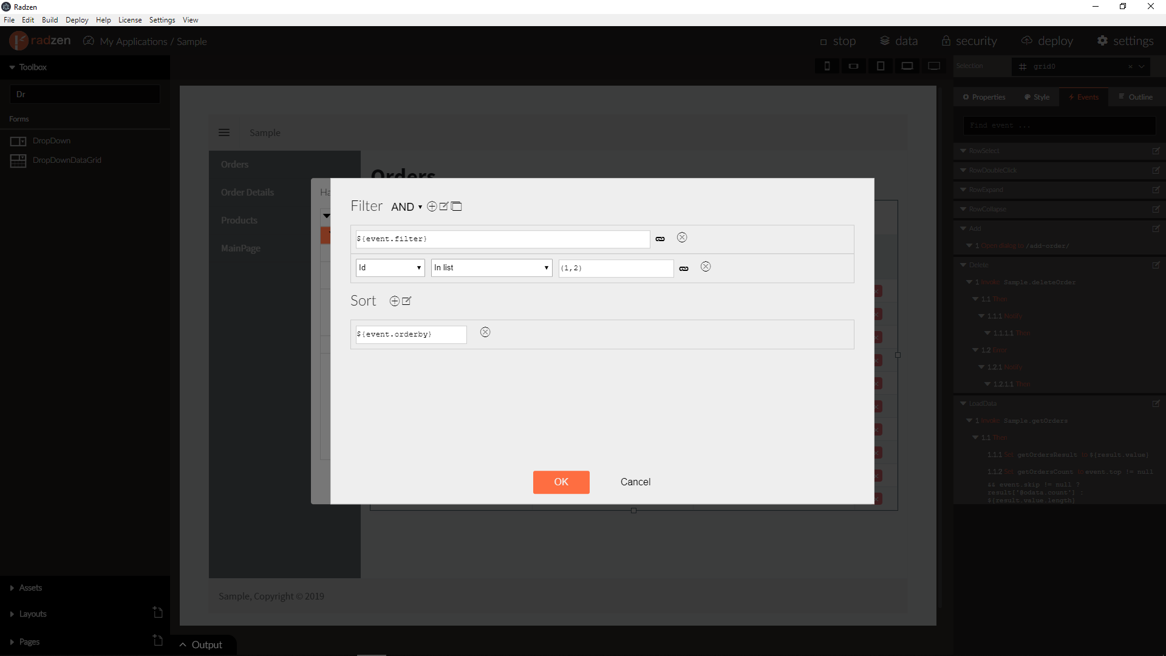Collapse the Toolbox panel
The width and height of the screenshot is (1166, 656).
point(12,67)
